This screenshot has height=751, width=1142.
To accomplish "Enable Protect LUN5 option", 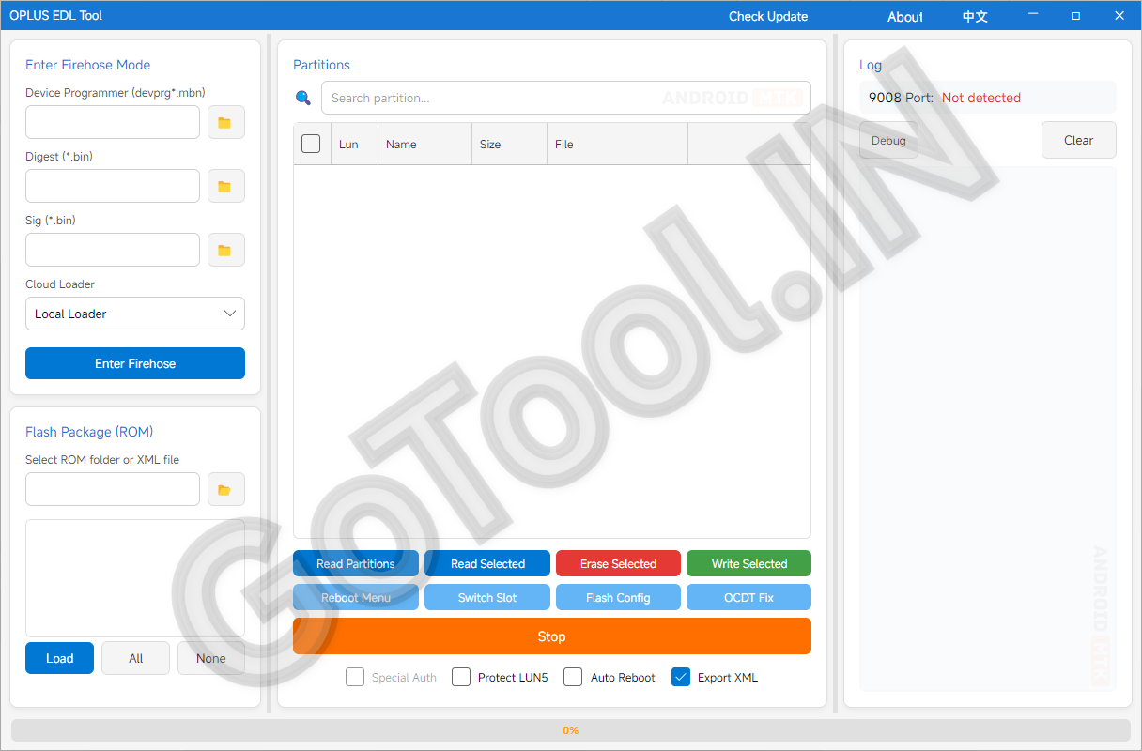I will 461,677.
